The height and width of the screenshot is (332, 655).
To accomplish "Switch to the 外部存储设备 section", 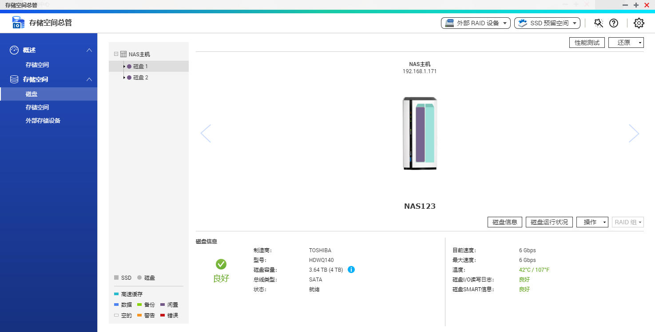I will coord(44,121).
